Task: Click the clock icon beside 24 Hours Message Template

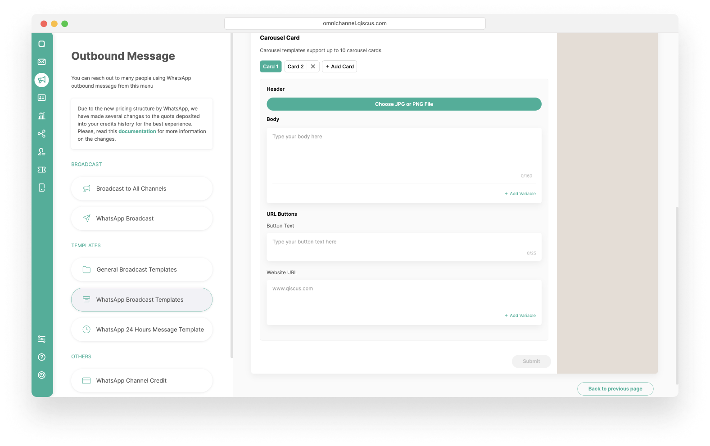Action: [86, 330]
